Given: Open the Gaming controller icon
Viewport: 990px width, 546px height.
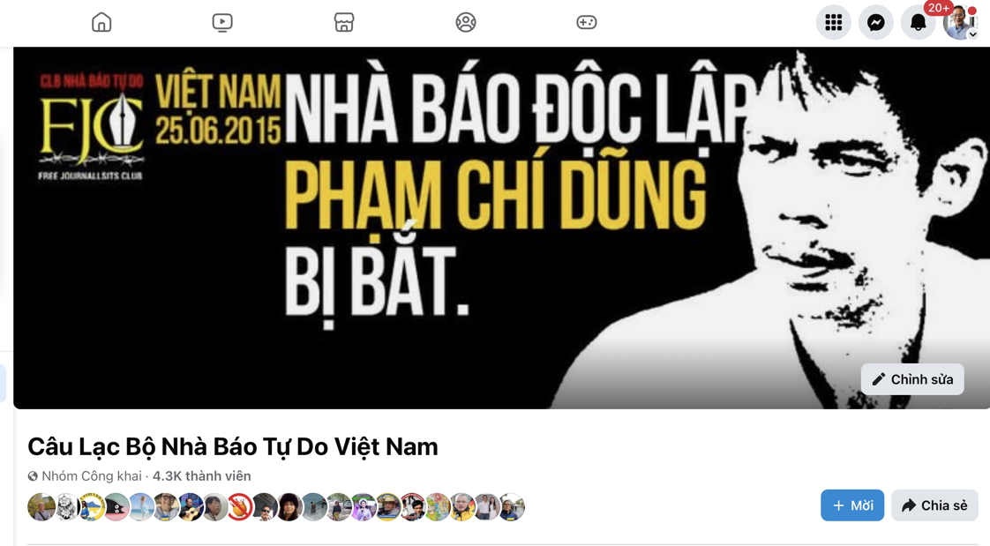Looking at the screenshot, I should (x=587, y=23).
